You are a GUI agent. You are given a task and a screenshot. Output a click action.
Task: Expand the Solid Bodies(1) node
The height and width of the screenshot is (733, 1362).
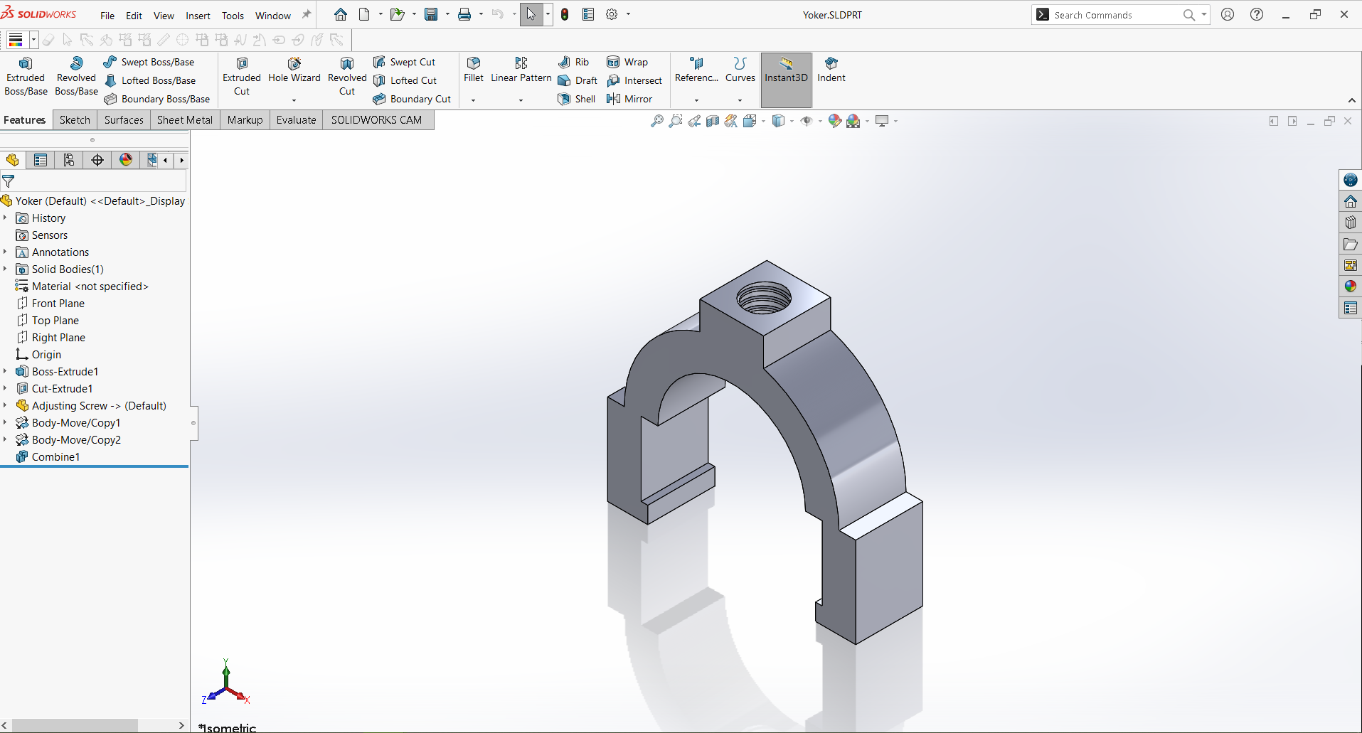point(6,269)
